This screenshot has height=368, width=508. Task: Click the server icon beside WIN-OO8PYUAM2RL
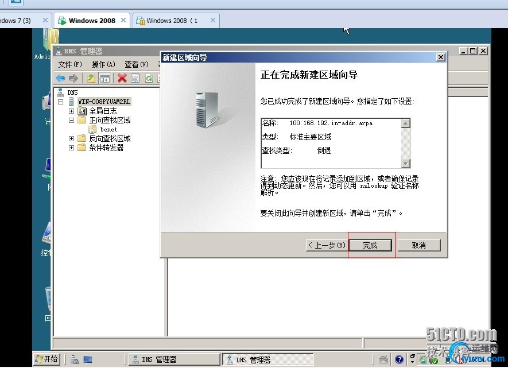pyautogui.click(x=71, y=102)
